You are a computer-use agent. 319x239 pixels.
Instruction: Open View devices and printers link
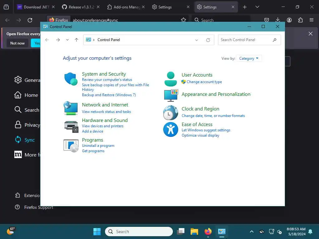tap(102, 126)
